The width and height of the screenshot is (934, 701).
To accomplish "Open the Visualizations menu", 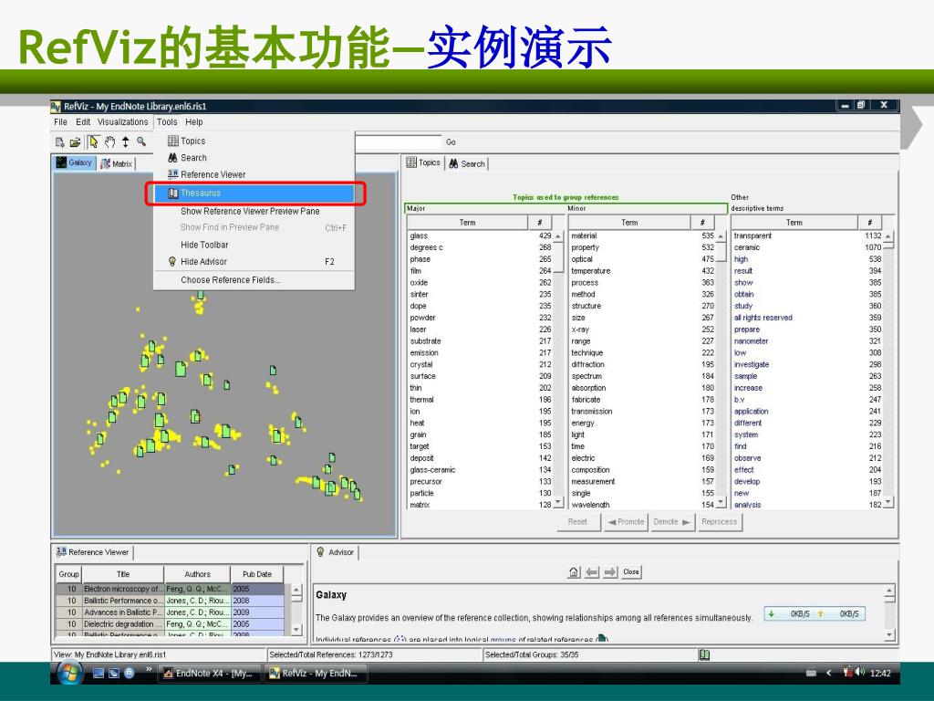I will click(123, 121).
